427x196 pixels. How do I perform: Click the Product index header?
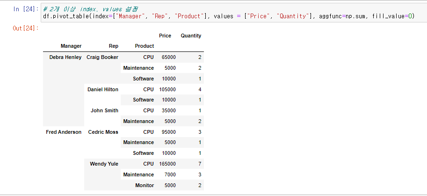[145, 46]
